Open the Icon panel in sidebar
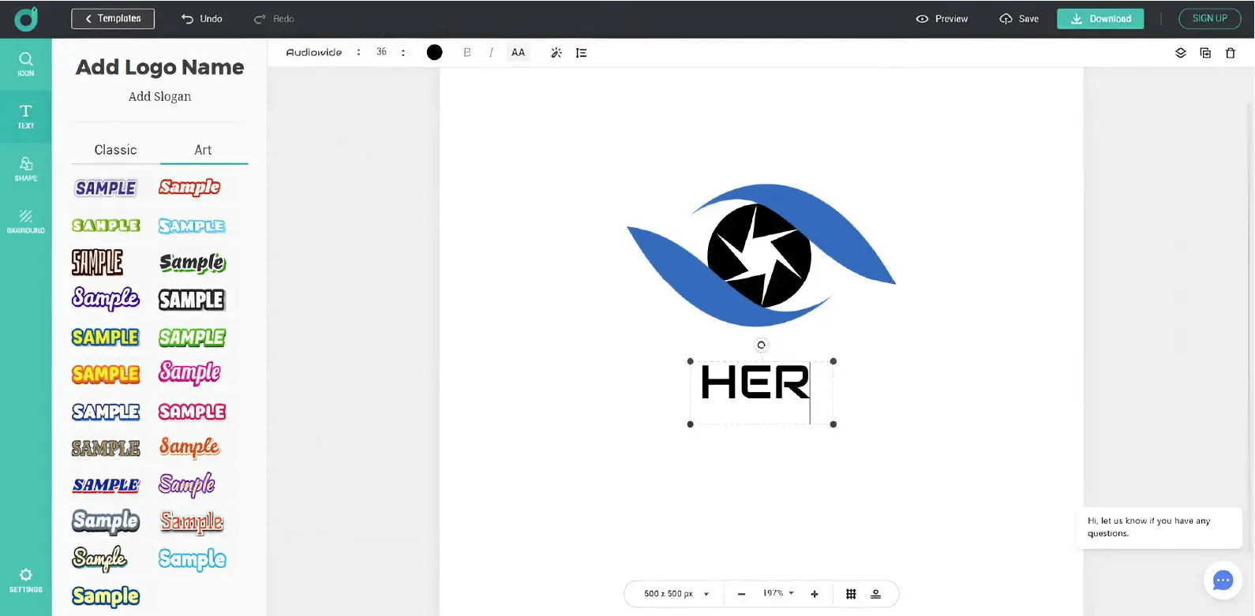Viewport: 1255px width, 616px height. [26, 65]
